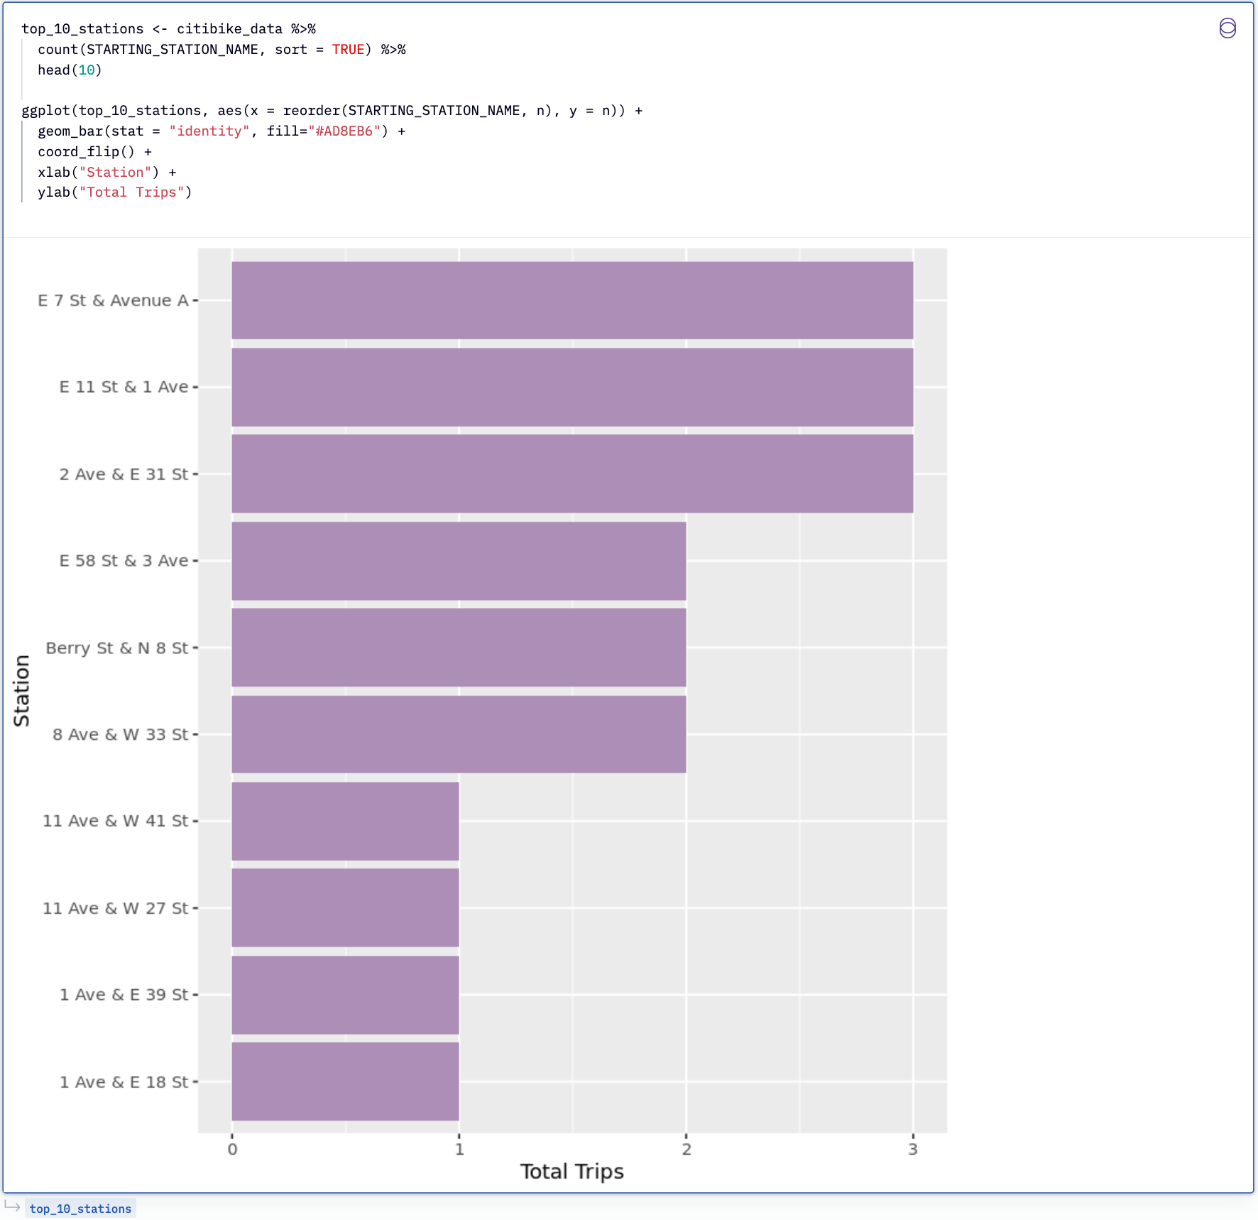Open the top_10_stations output variable tag
Viewport: 1258px width, 1220px height.
[80, 1209]
